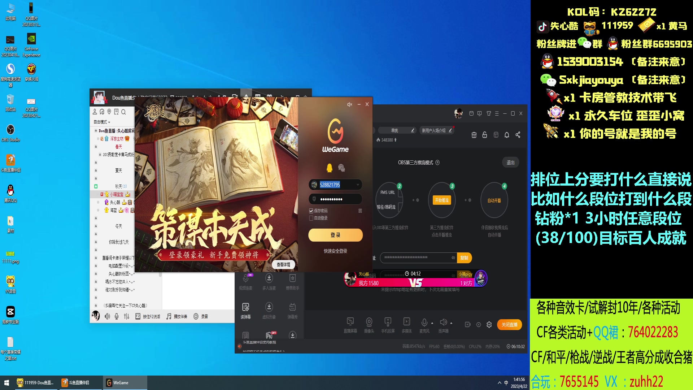Click the share icon in streaming companion
The width and height of the screenshot is (693, 390).
(x=518, y=135)
